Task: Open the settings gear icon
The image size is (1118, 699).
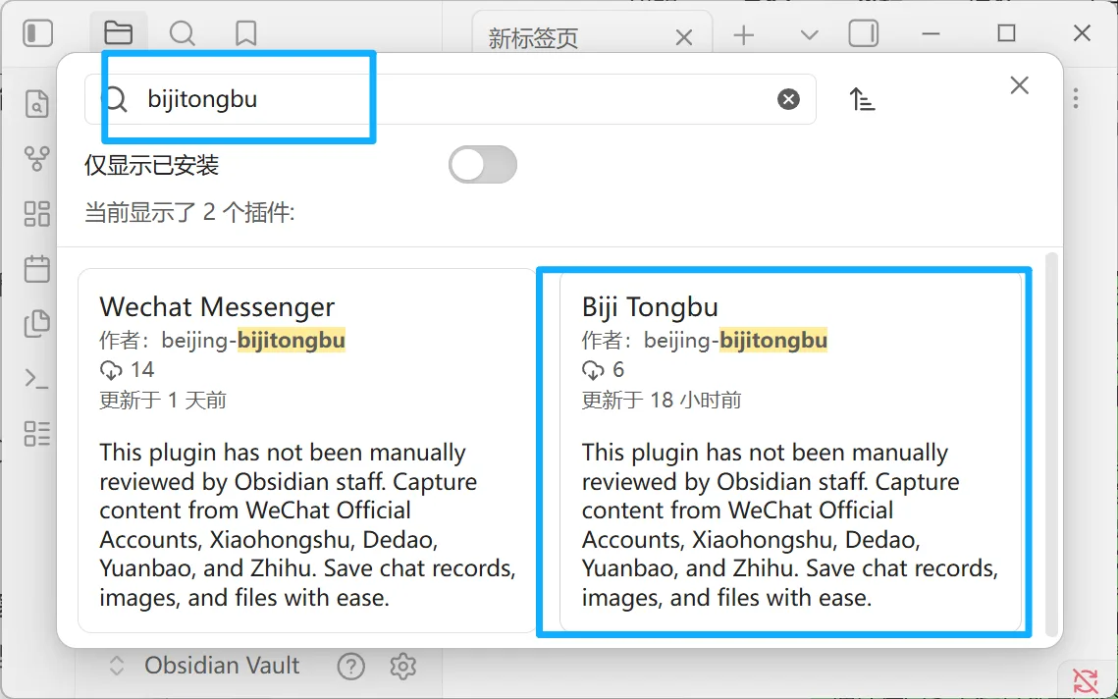Action: tap(402, 667)
